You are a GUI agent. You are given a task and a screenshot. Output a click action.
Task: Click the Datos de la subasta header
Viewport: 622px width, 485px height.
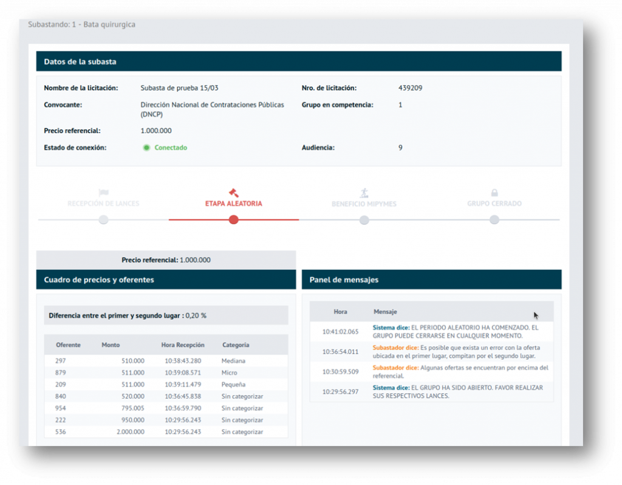point(299,61)
